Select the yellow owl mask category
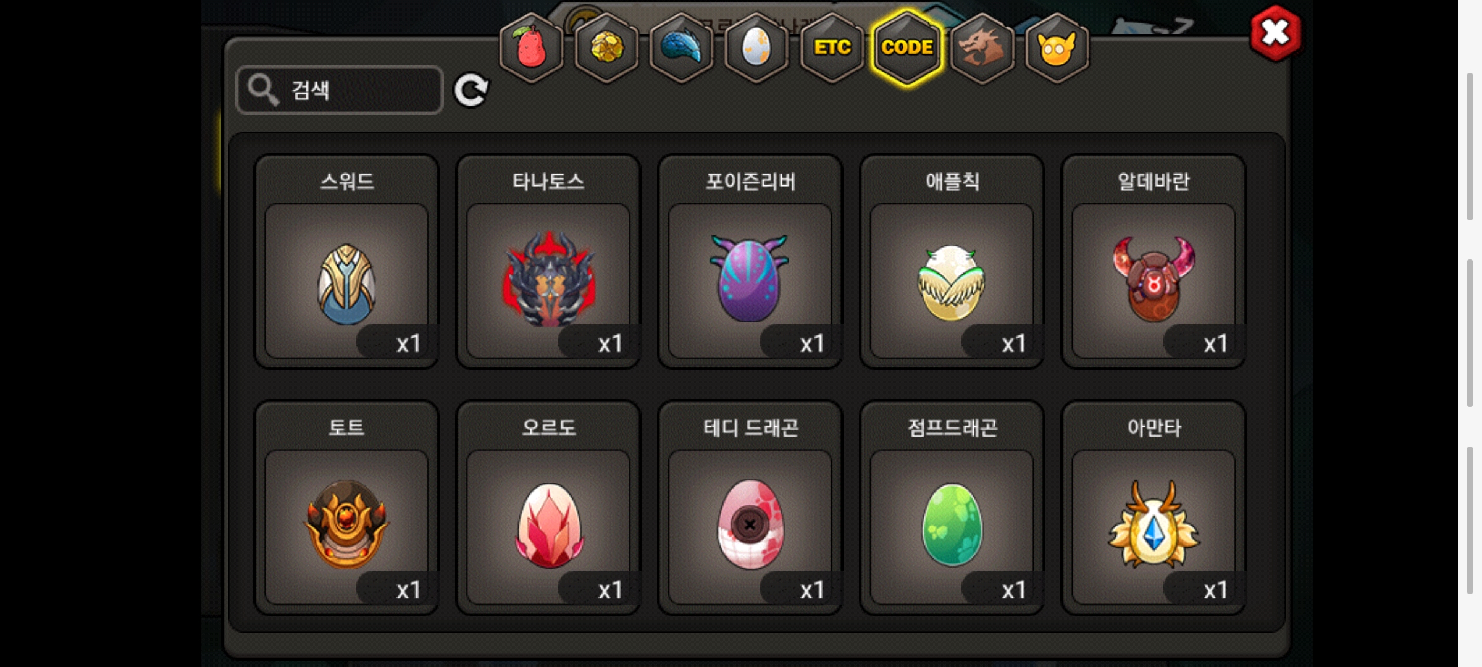This screenshot has width=1482, height=667. (x=1057, y=48)
